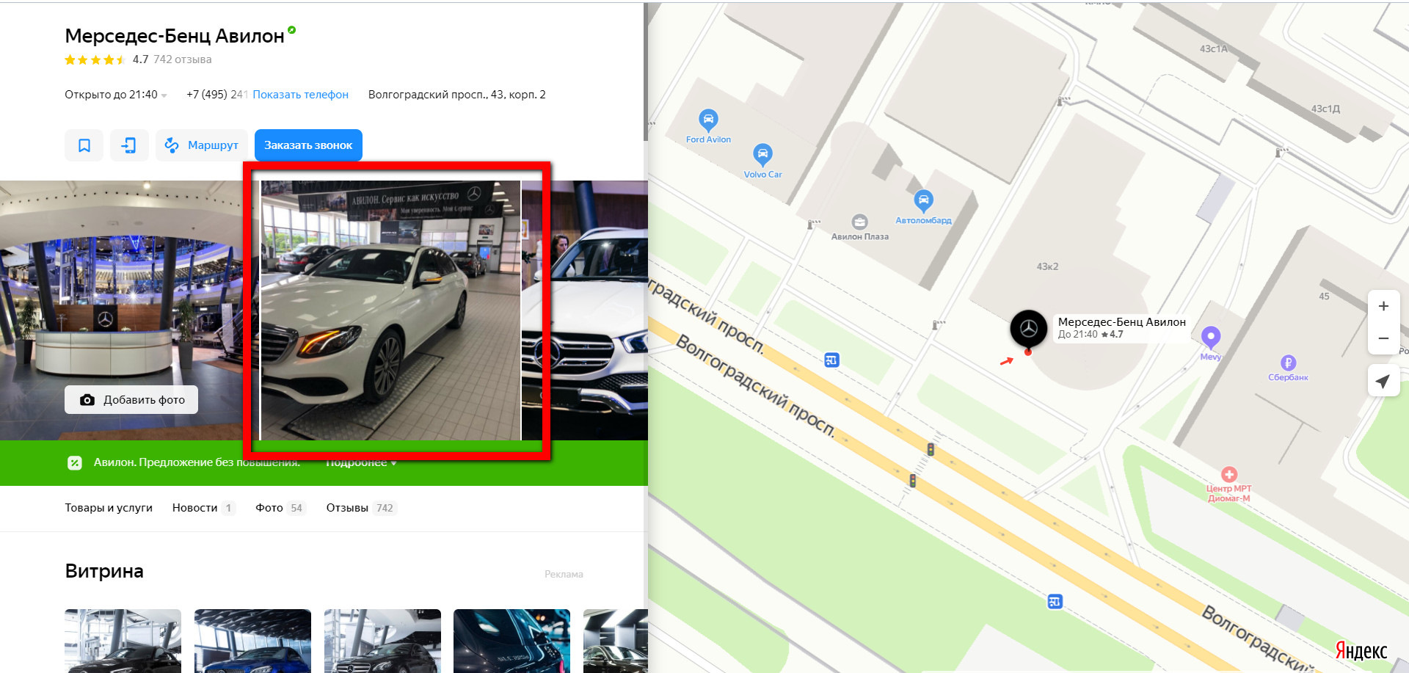Open the white SUV front photo
1409x673 pixels.
[x=585, y=310]
